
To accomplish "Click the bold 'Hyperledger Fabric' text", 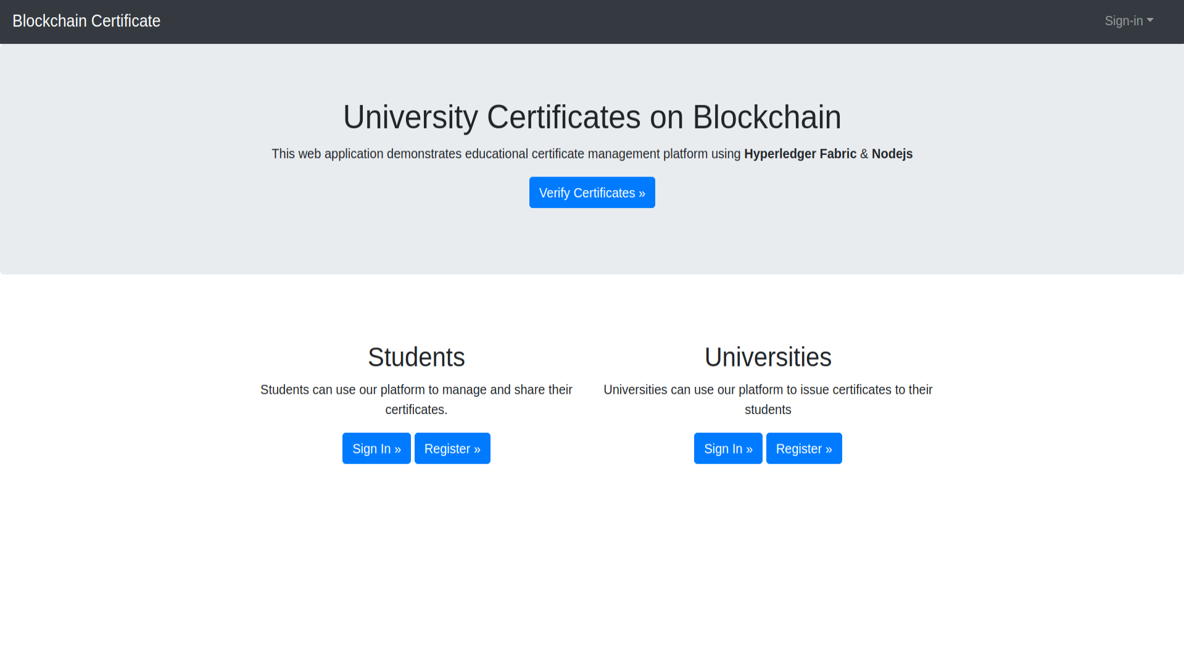I will [800, 154].
